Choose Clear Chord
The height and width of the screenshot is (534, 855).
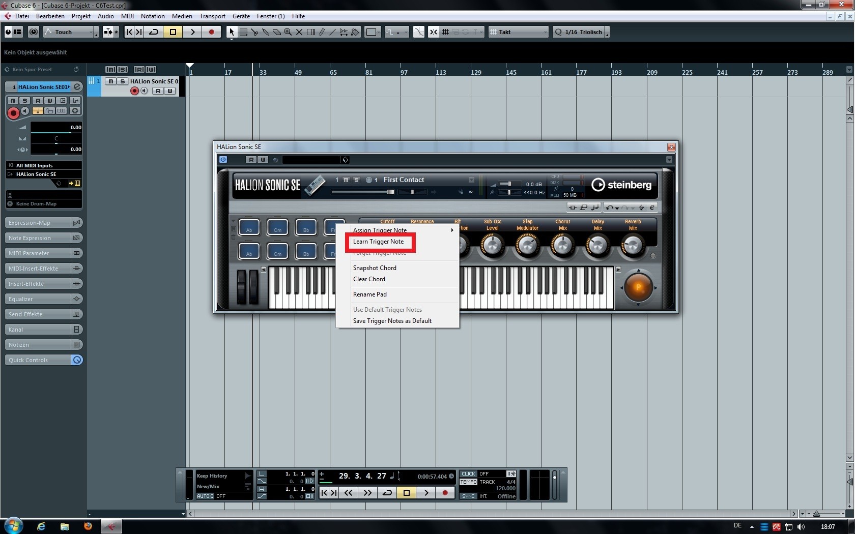(x=397, y=279)
